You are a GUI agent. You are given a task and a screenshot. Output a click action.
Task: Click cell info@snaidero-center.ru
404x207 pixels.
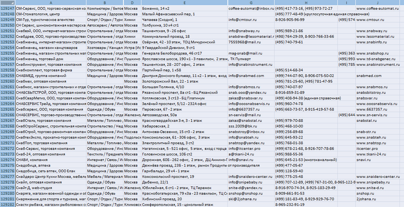point(251,176)
